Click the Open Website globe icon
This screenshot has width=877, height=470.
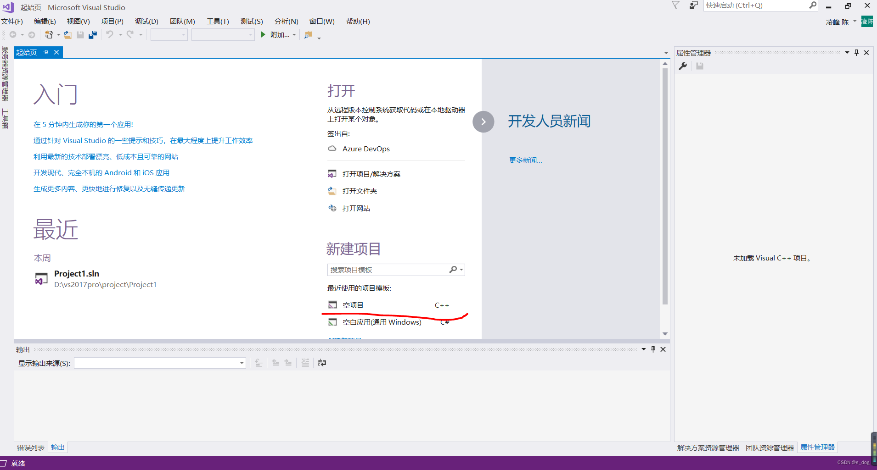point(332,208)
